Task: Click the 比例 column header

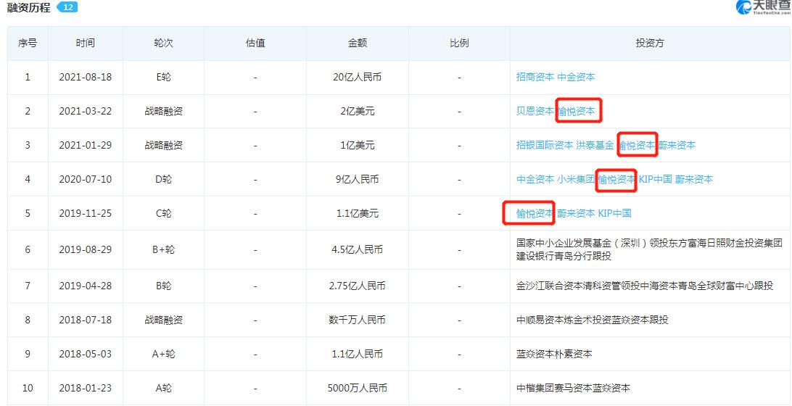Action: pyautogui.click(x=459, y=43)
